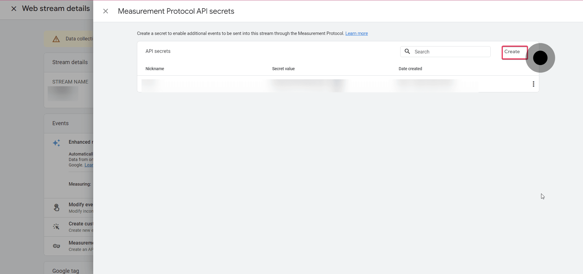Open the Learn more link

coord(356,33)
